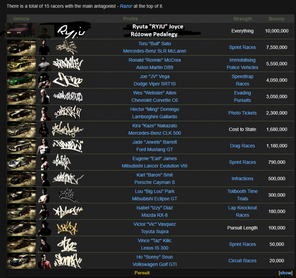296x278 pixels.
Task: Click the Jewels graffiti tag
Action: pyautogui.click(x=68, y=146)
